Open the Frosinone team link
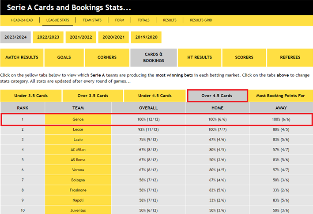This screenshot has height=214, width=313. pos(78,190)
